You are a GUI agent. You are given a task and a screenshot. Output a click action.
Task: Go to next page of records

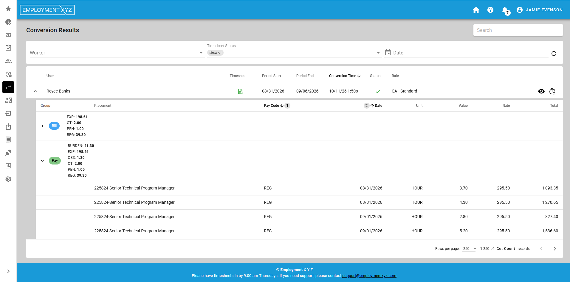[555, 249]
